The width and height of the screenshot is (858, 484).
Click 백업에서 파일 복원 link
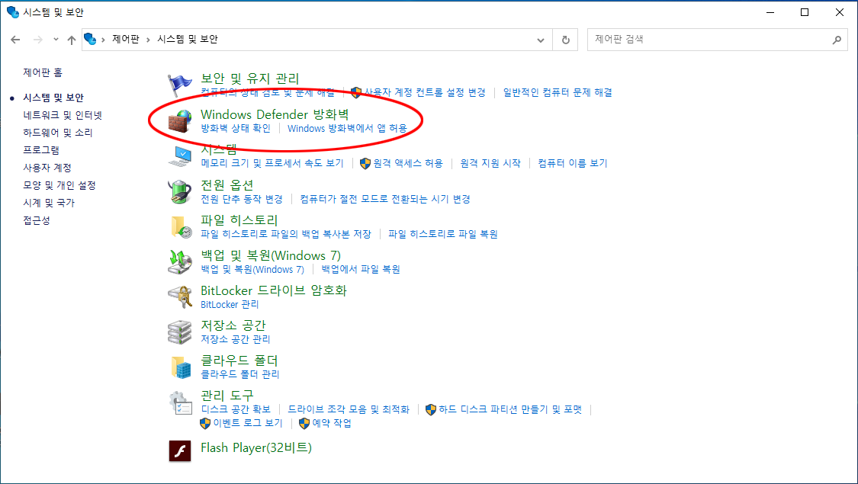[361, 269]
